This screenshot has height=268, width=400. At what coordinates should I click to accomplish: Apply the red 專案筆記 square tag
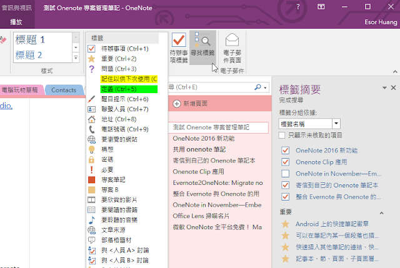tap(91, 180)
